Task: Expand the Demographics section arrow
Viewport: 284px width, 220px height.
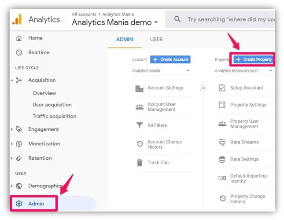Action: [12, 186]
